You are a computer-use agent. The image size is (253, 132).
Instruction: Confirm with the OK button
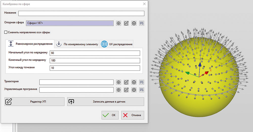pyautogui.click(x=110, y=115)
